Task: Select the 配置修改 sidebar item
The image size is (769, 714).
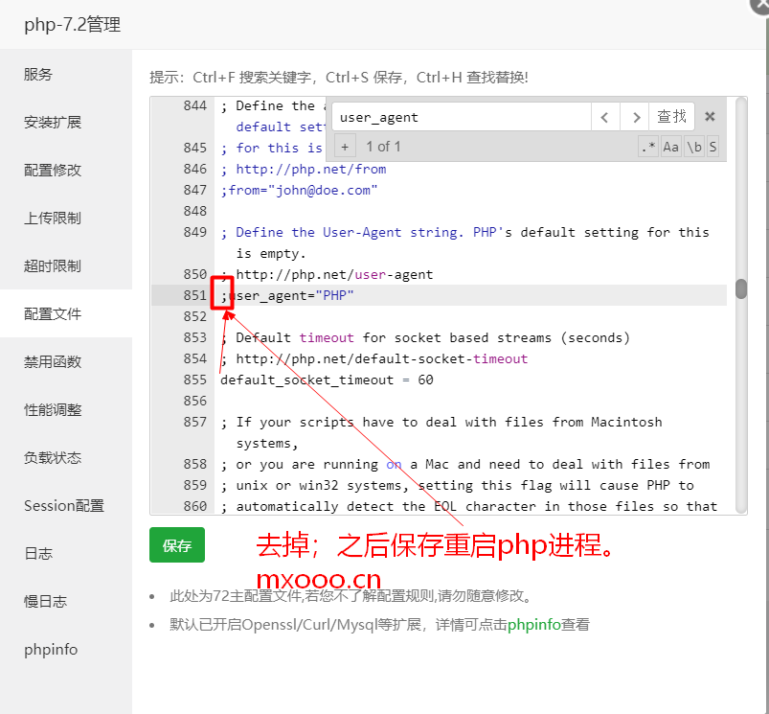Action: click(x=53, y=170)
